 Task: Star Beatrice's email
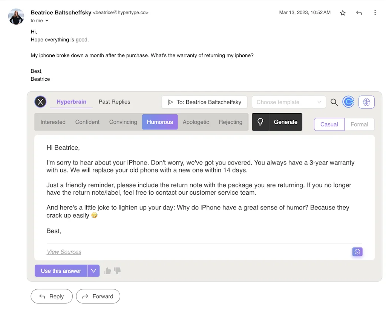point(342,12)
